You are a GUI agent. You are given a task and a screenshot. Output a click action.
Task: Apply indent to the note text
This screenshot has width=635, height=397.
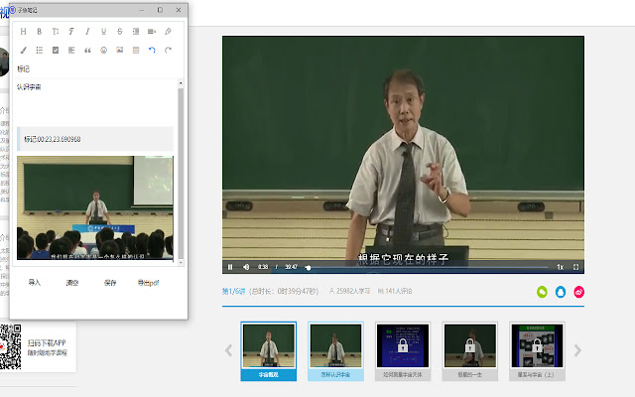[x=136, y=31]
